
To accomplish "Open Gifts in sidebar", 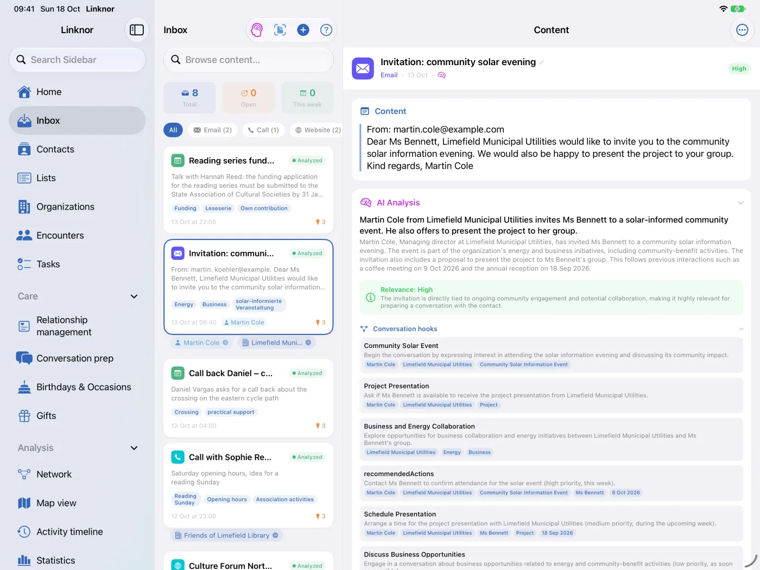I will (x=77, y=416).
